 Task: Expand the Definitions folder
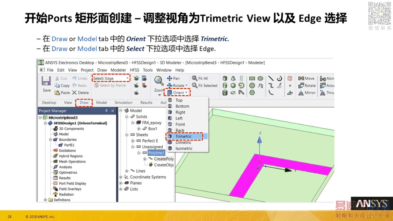click(45, 200)
